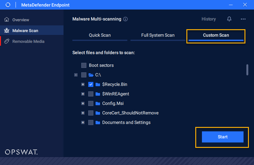Switch to the Quick Scan tab
254x165 pixels.
[x=100, y=36]
